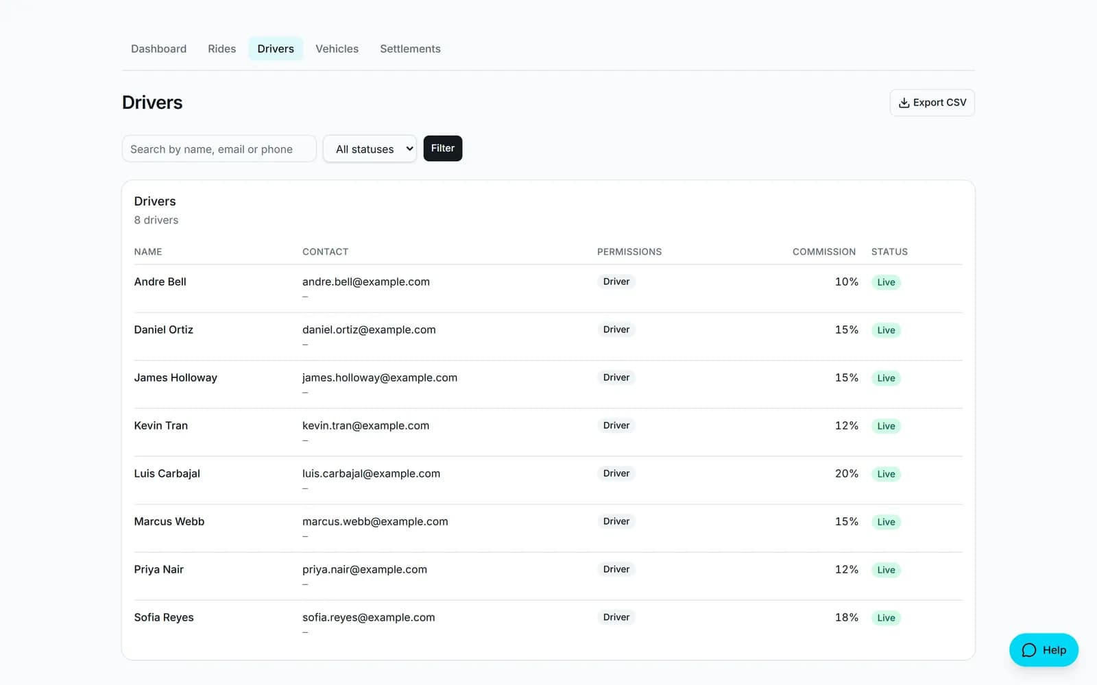Click the chat bubble icon in Help

coord(1029,650)
